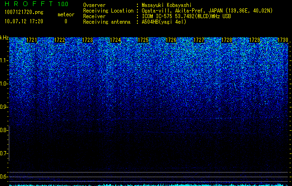
Task: Click the 1726 time marker
Action: 171,40
